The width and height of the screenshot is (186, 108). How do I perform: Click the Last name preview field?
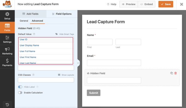click(x=128, y=42)
